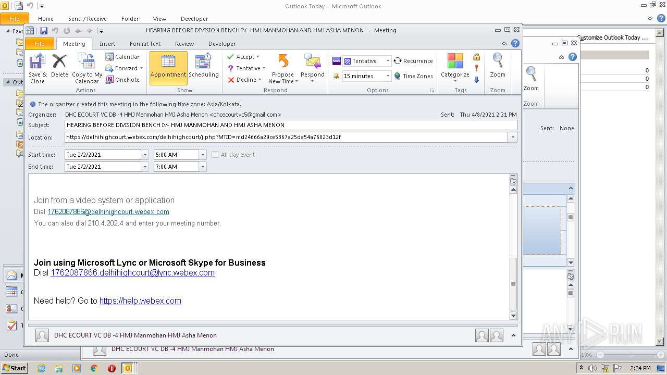The image size is (667, 375).
Task: Open the Start date picker dropdown
Action: [x=145, y=155]
